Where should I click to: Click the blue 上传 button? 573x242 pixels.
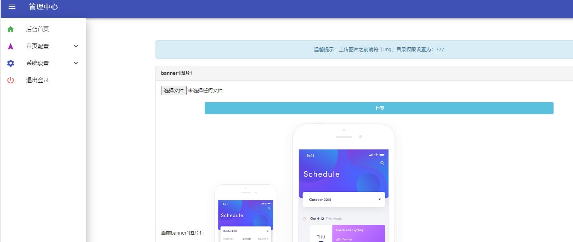pos(379,108)
